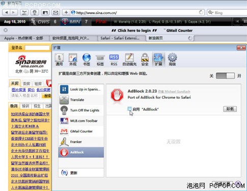The height and width of the screenshot is (191, 247).
Task: Select the 教育 tab on the Sina page
Action: pyautogui.click(x=14, y=106)
